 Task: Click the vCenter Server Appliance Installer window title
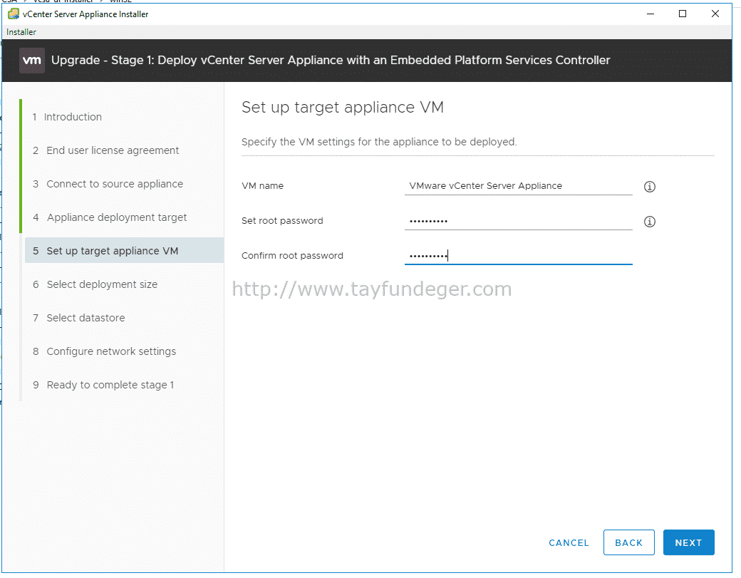[x=85, y=14]
